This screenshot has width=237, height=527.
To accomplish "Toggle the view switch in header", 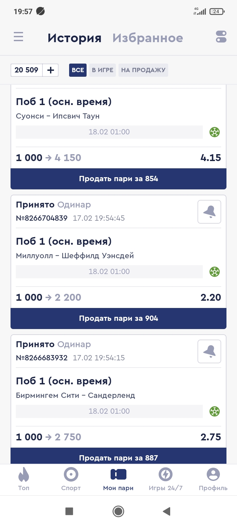I will (x=221, y=37).
